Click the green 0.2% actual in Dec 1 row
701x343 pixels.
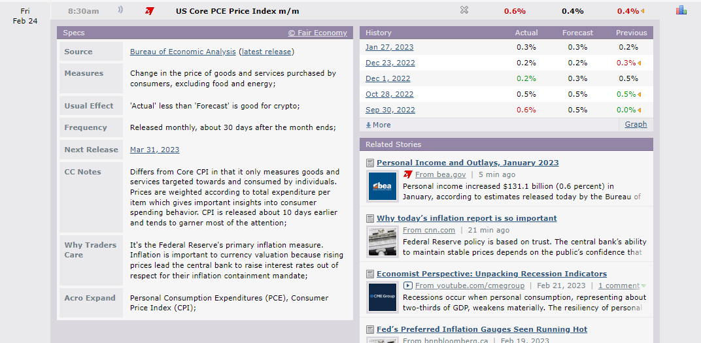click(526, 78)
